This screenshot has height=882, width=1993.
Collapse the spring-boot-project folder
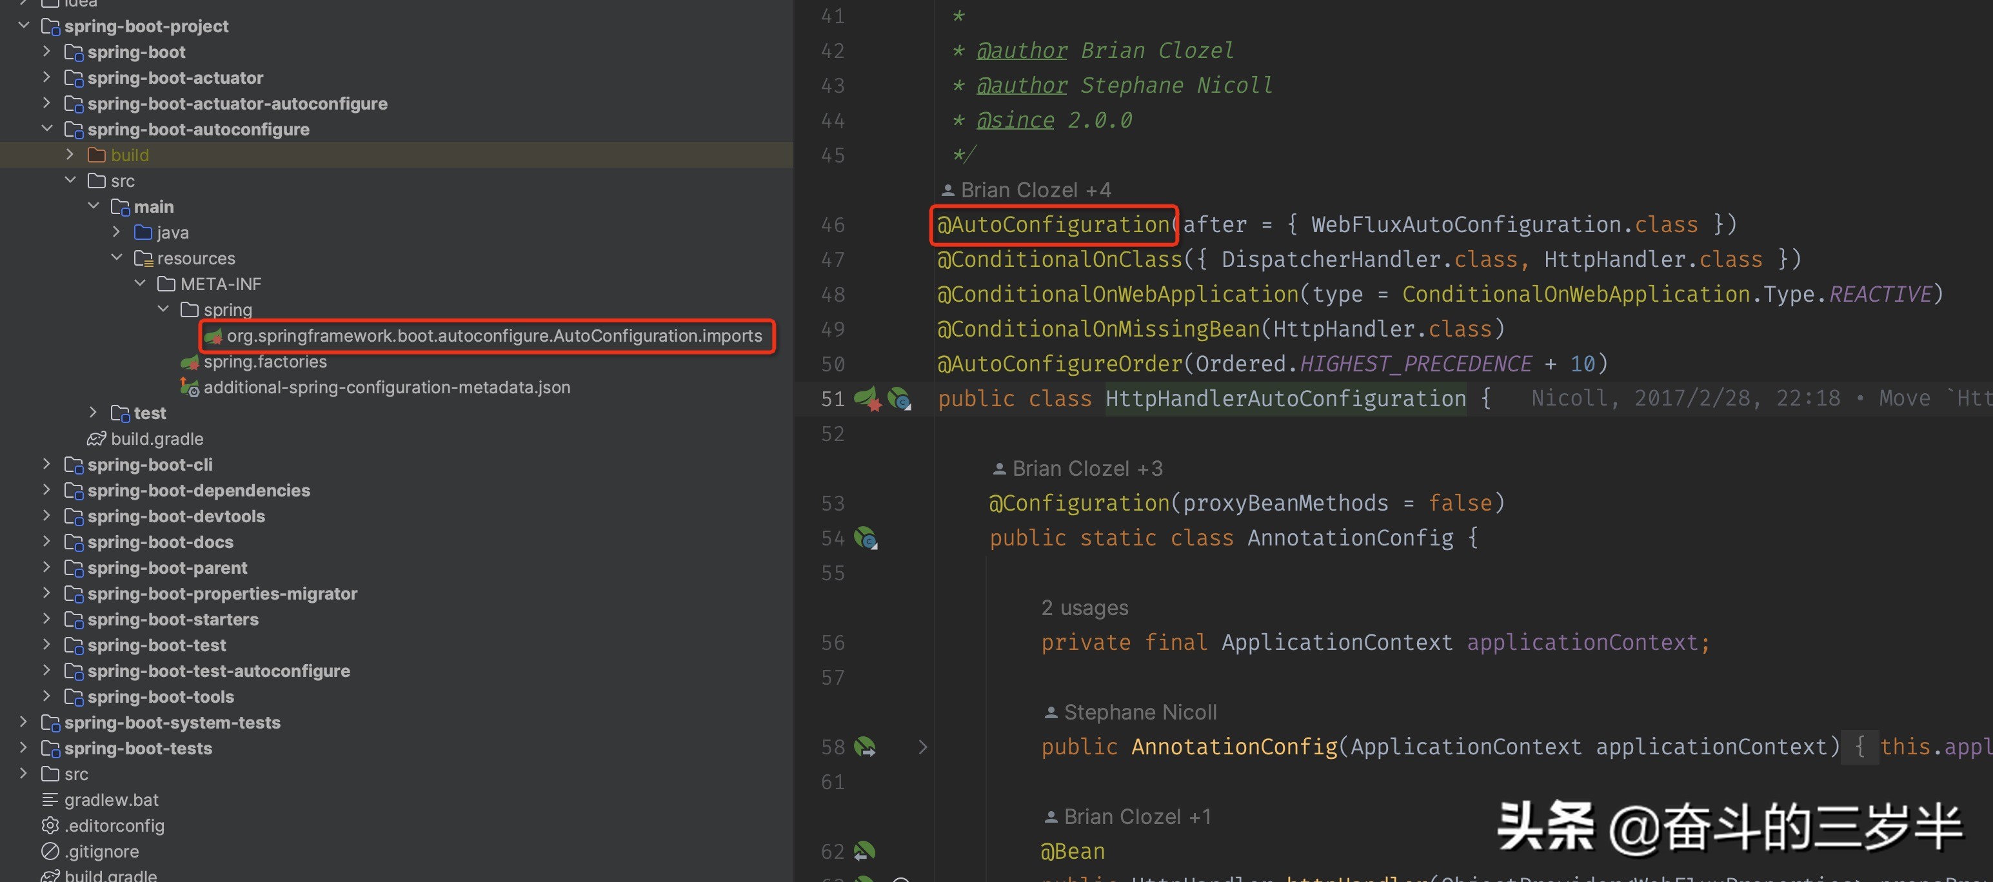click(23, 26)
